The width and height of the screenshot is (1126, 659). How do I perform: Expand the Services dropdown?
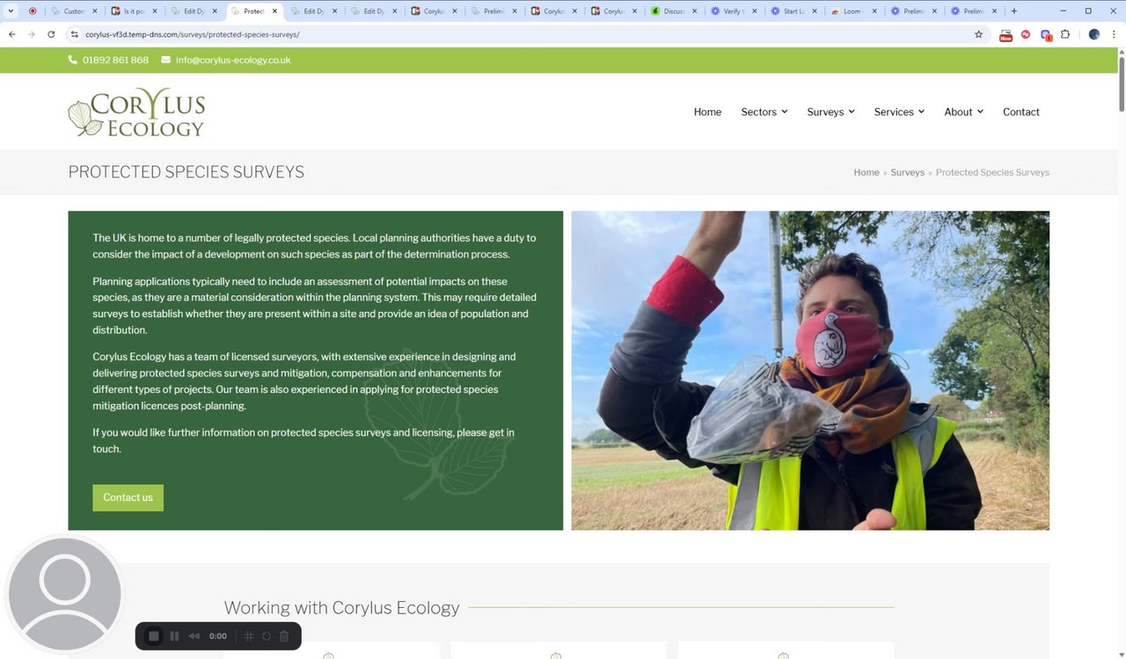[899, 112]
